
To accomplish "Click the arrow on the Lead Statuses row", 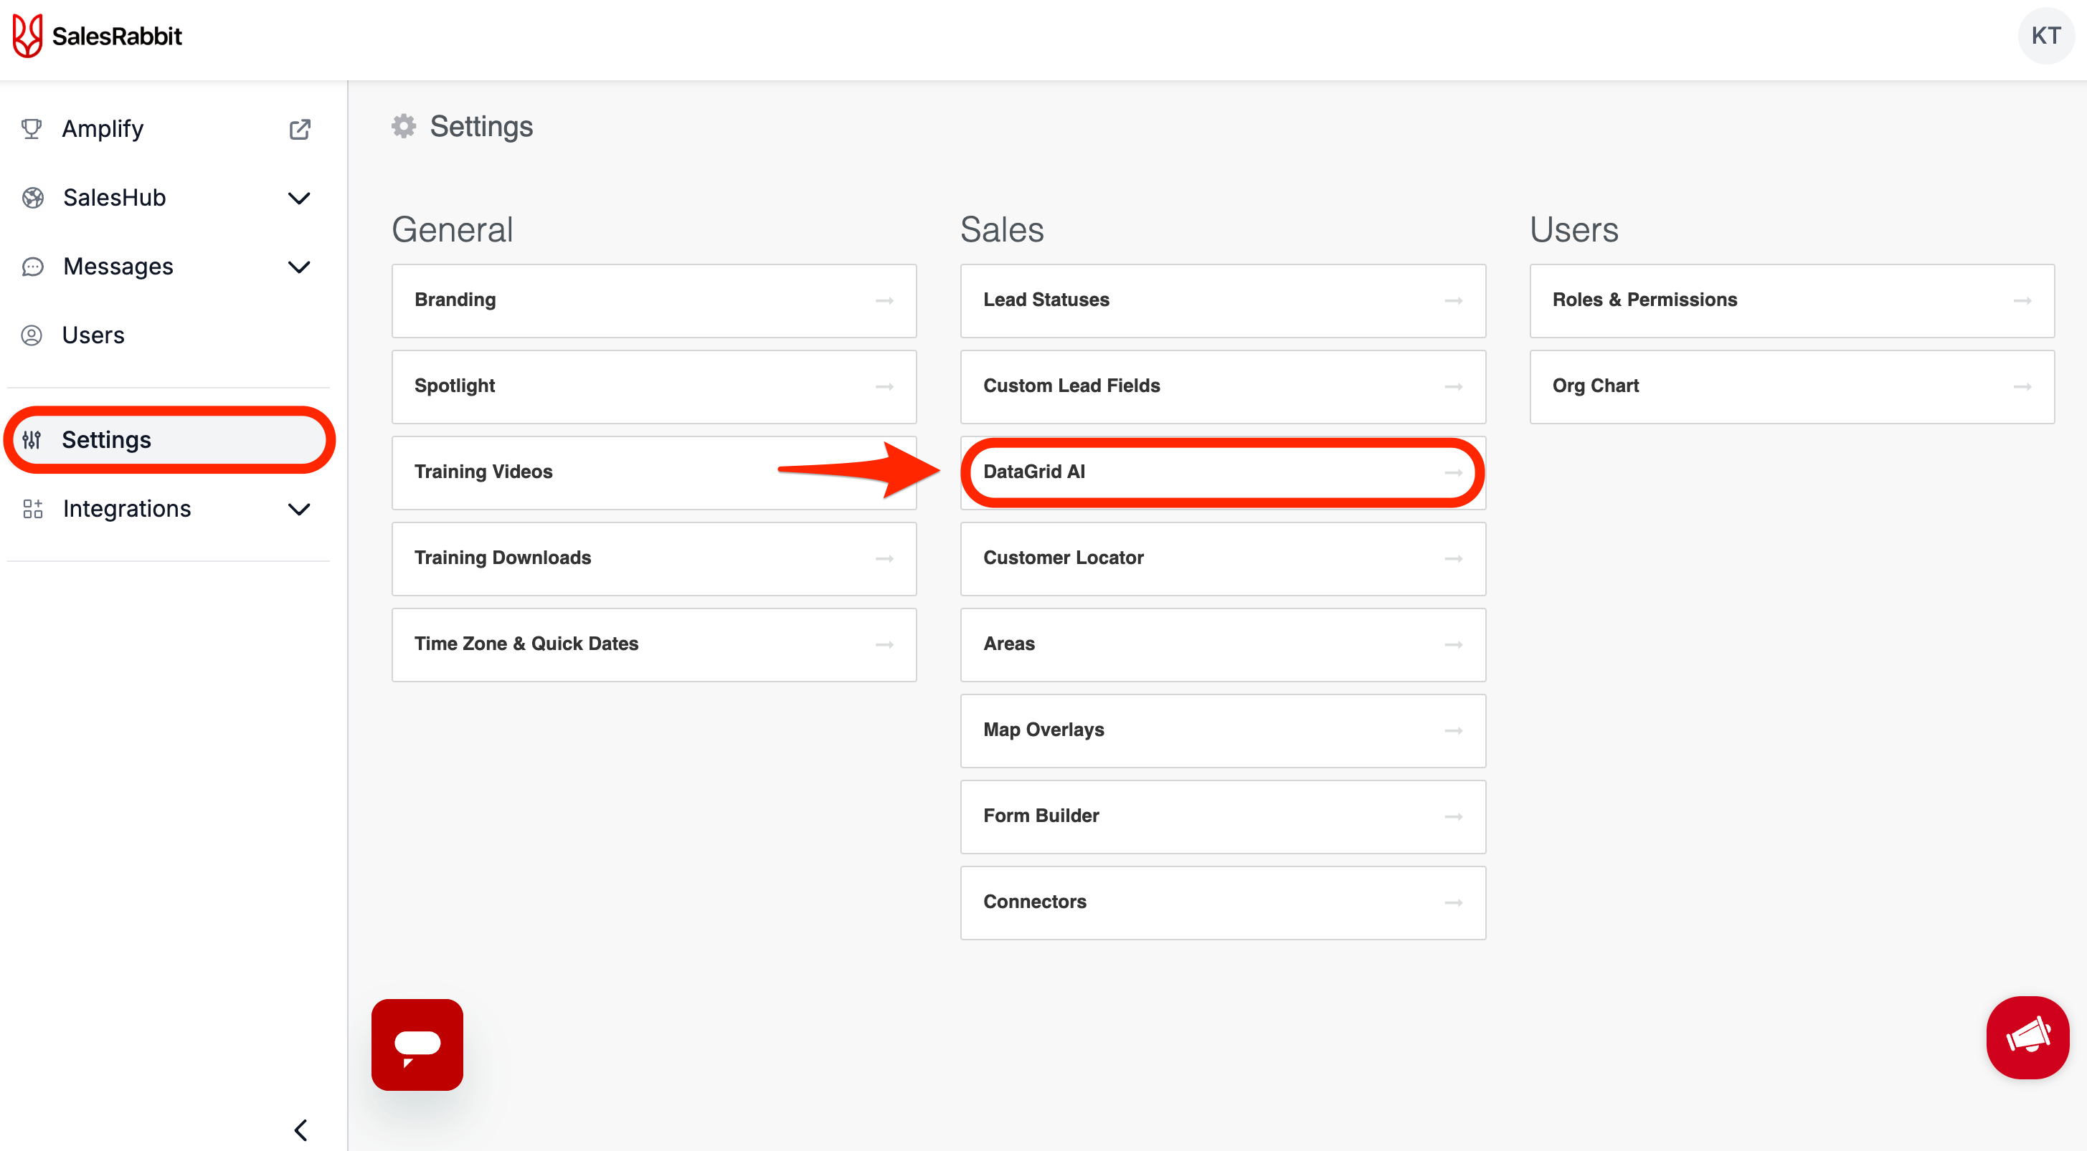I will (1454, 300).
